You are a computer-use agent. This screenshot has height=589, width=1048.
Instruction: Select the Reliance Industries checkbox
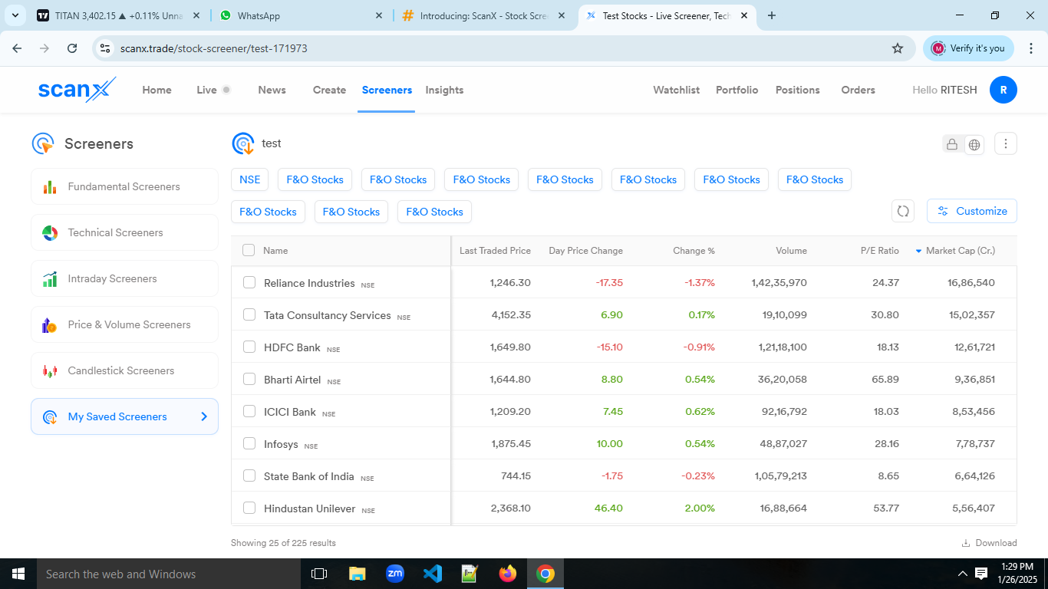click(x=249, y=282)
